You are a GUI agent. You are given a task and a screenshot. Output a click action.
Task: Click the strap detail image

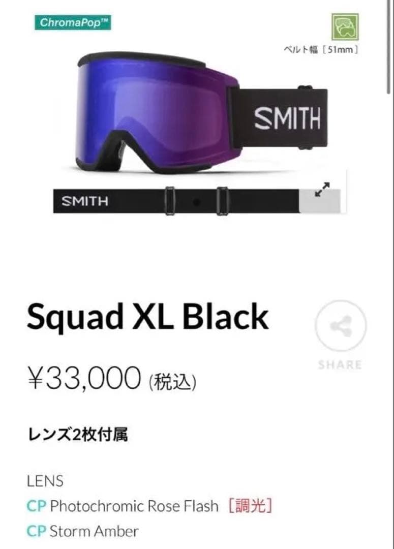[196, 201]
